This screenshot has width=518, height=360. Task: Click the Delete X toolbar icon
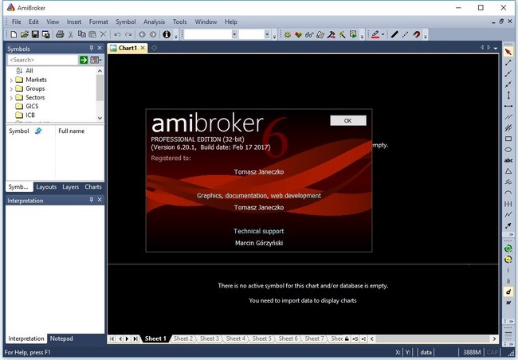[104, 34]
